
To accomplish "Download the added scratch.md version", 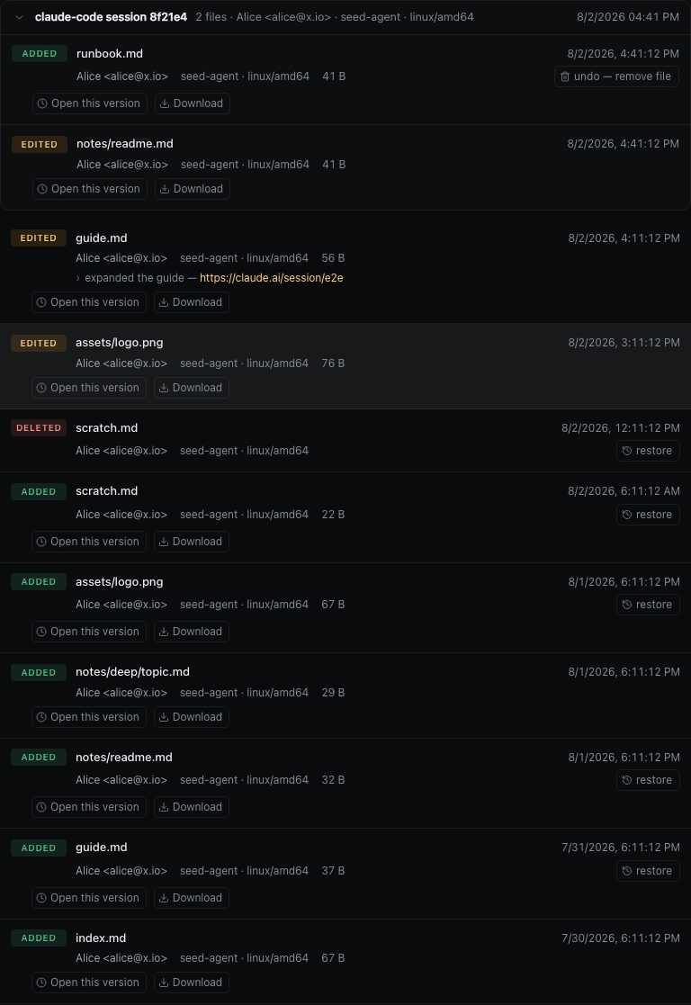I will pos(191,542).
